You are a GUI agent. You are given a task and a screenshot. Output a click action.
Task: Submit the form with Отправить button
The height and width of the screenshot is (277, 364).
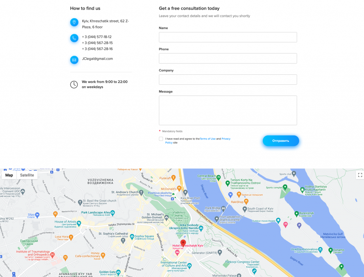[281, 141]
